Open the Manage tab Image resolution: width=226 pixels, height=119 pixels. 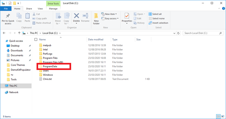(53, 9)
